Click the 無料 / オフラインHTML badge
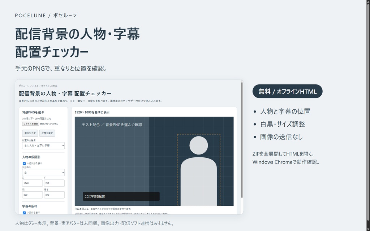This screenshot has height=231, width=370. coord(287,91)
